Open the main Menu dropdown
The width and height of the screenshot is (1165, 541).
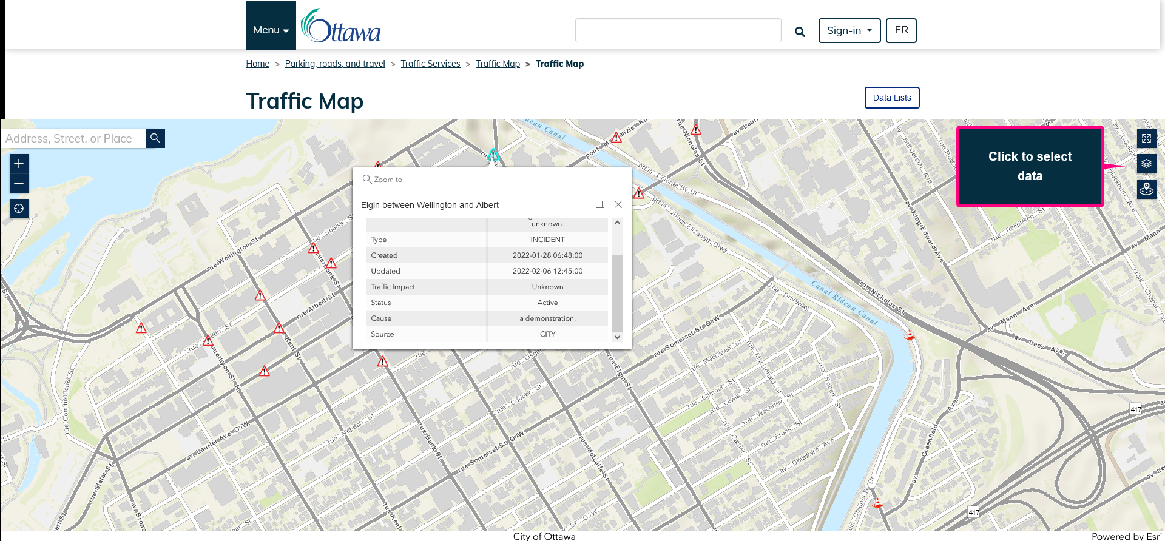[271, 25]
